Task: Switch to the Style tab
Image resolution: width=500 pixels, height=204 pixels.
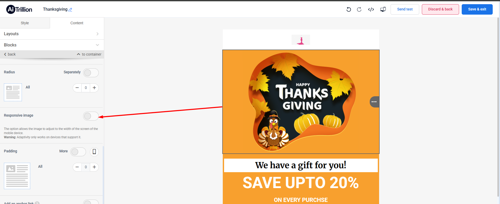Action: point(25,23)
